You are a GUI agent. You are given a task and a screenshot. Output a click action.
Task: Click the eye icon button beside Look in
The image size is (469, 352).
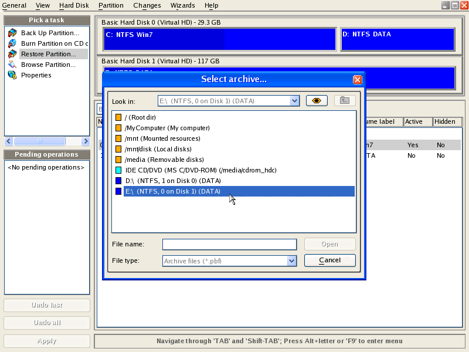[x=317, y=101]
